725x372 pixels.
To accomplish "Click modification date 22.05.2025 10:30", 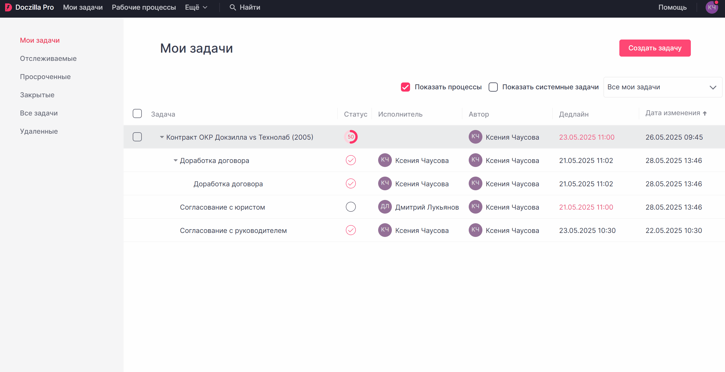I will [x=674, y=230].
